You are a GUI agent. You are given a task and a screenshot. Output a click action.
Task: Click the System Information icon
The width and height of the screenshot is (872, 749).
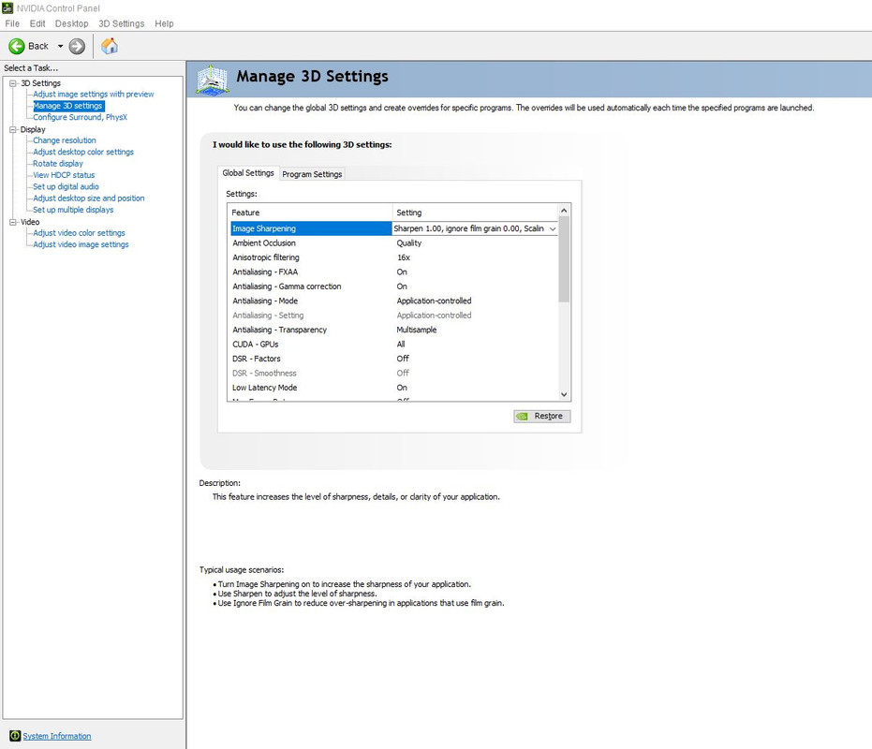[x=15, y=736]
